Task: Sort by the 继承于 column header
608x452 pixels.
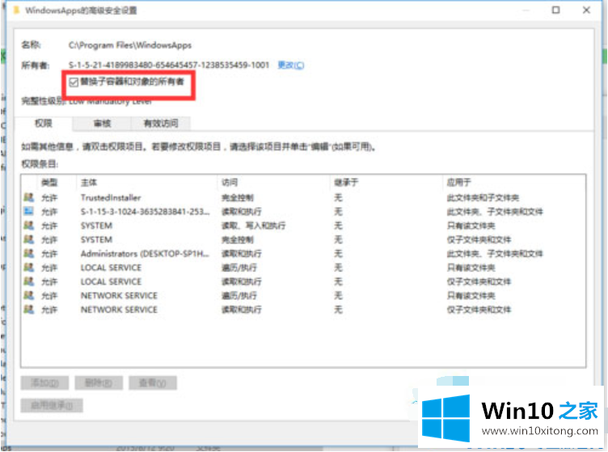Action: pos(346,182)
